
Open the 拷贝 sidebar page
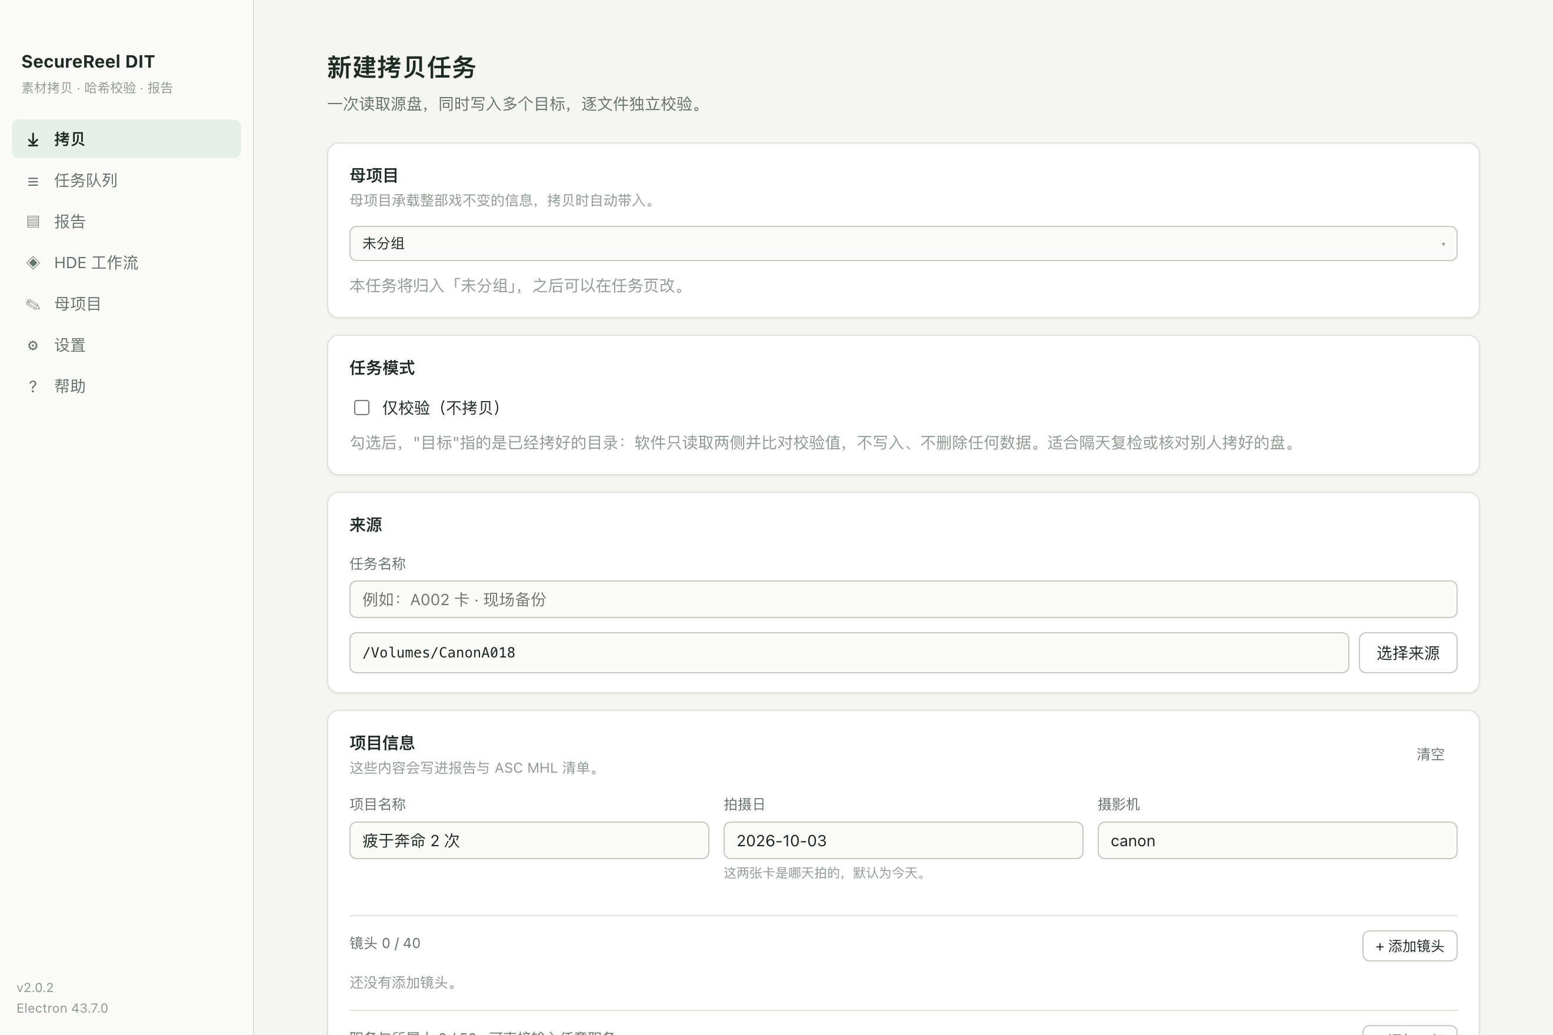[126, 139]
